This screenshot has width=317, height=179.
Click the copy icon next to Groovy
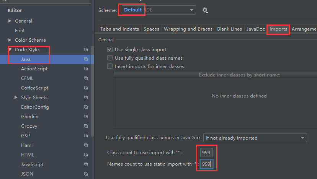86,126
